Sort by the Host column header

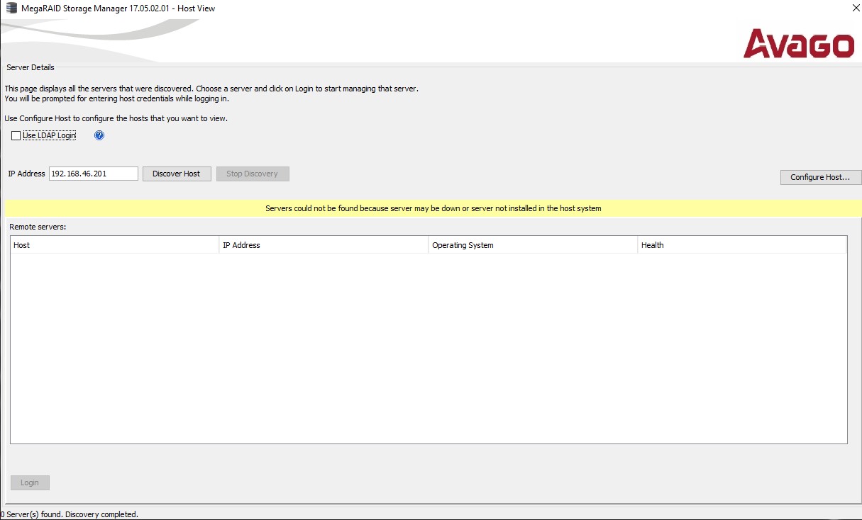[115, 245]
